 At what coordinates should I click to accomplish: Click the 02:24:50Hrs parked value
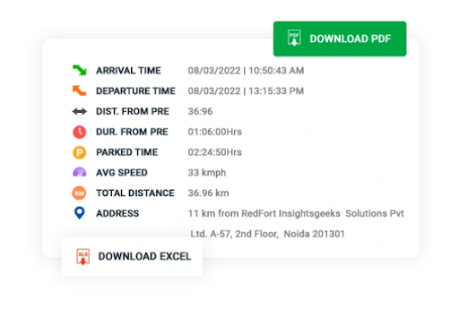pyautogui.click(x=215, y=152)
